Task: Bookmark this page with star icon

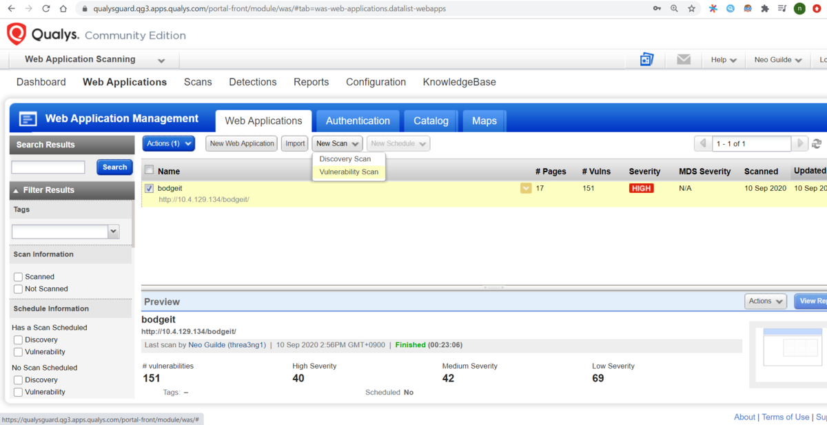Action: pyautogui.click(x=691, y=9)
